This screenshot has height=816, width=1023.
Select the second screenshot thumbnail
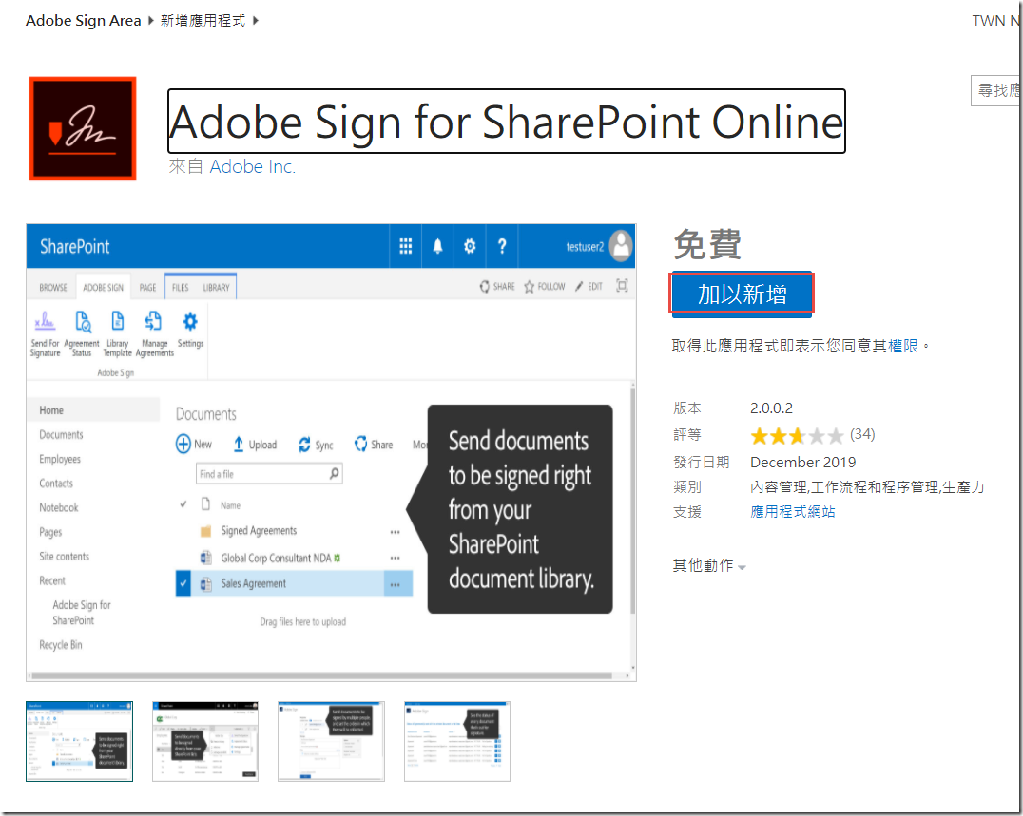(x=205, y=741)
